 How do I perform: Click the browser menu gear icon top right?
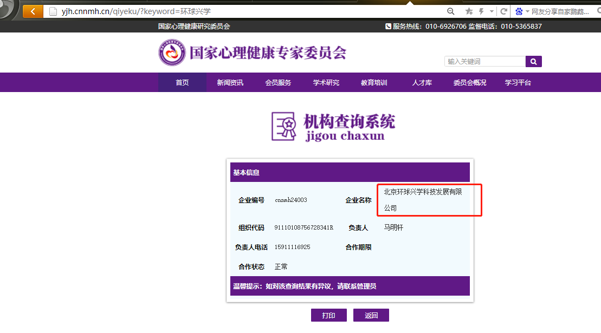pyautogui.click(x=598, y=11)
